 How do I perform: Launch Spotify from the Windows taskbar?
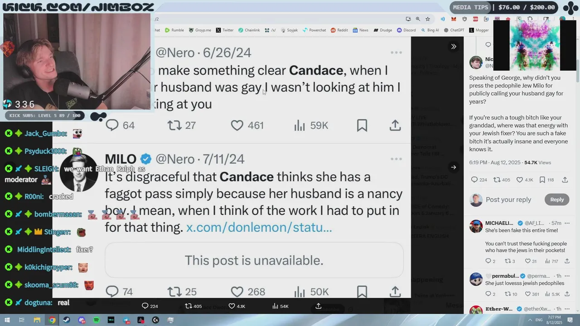click(x=97, y=320)
